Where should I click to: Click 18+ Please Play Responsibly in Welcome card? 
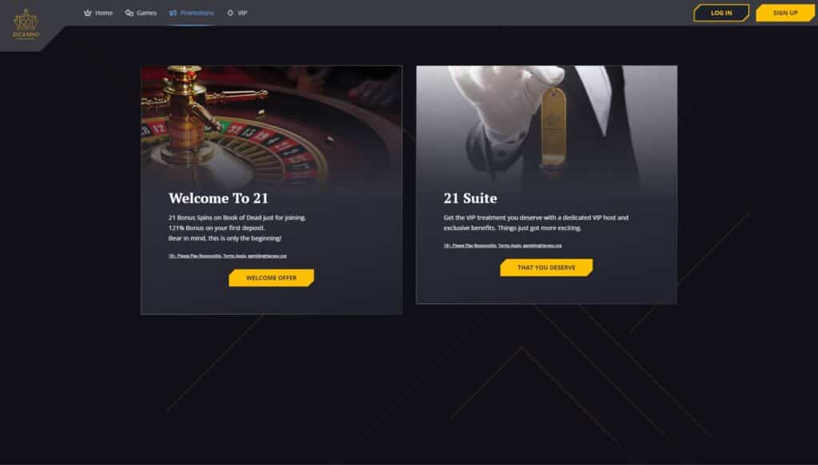pos(195,256)
